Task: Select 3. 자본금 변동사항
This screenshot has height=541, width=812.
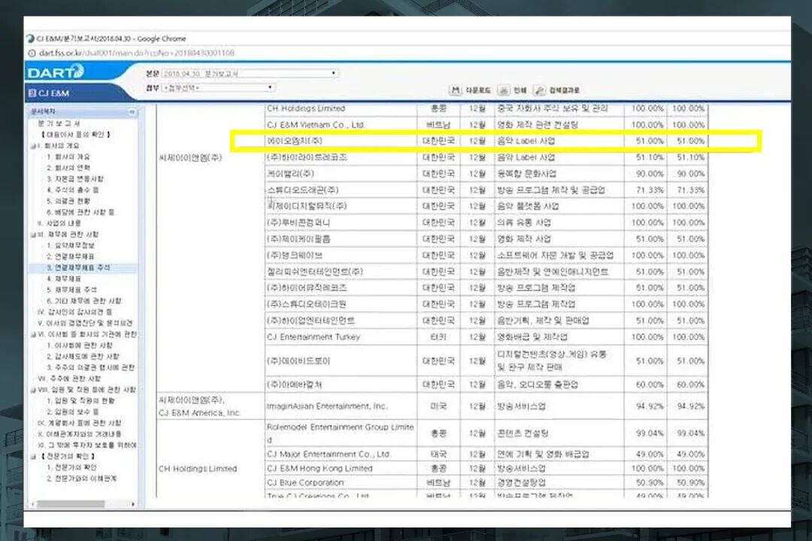Action: [x=74, y=179]
